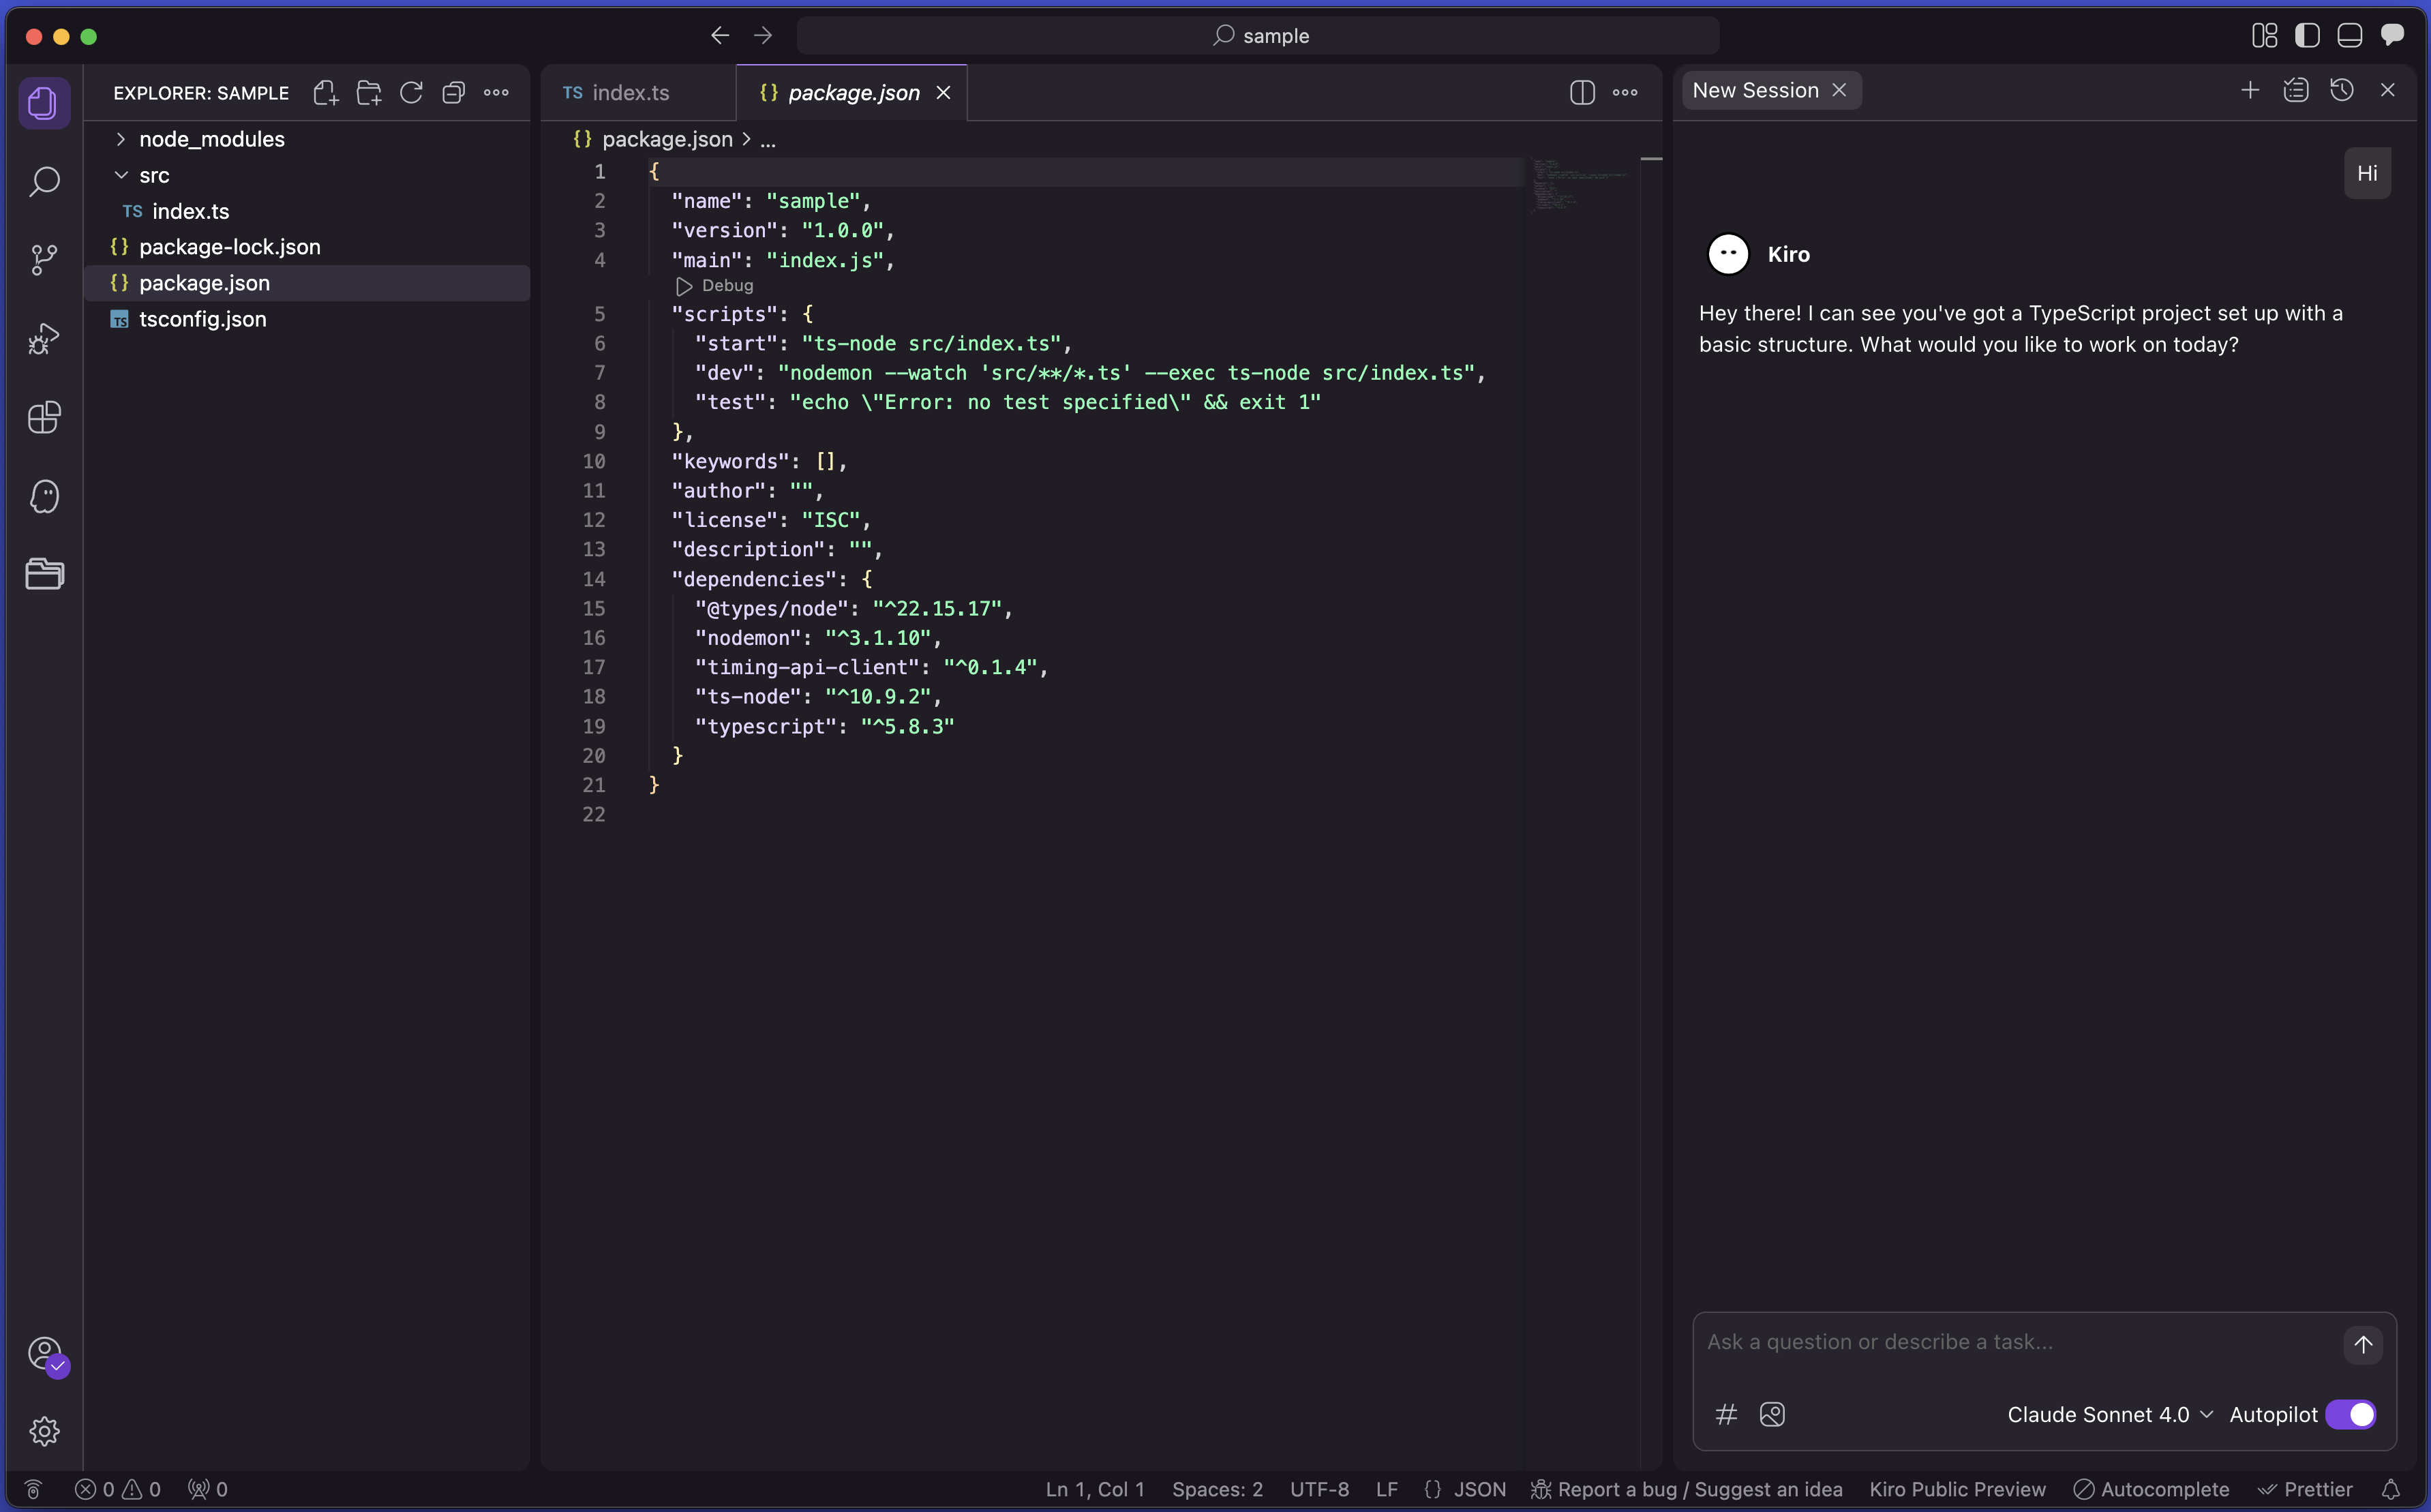Collapse the src folder
2431x1512 pixels.
click(154, 175)
